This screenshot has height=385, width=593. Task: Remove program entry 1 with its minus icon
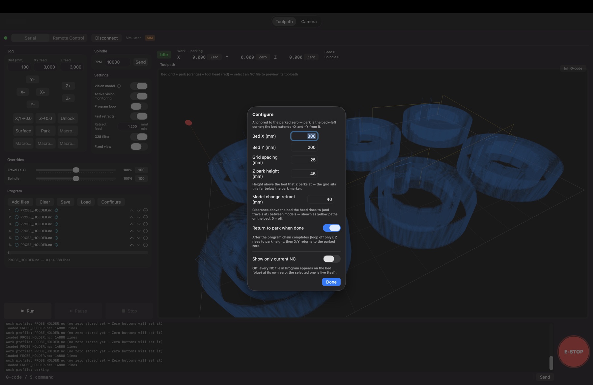(x=145, y=210)
